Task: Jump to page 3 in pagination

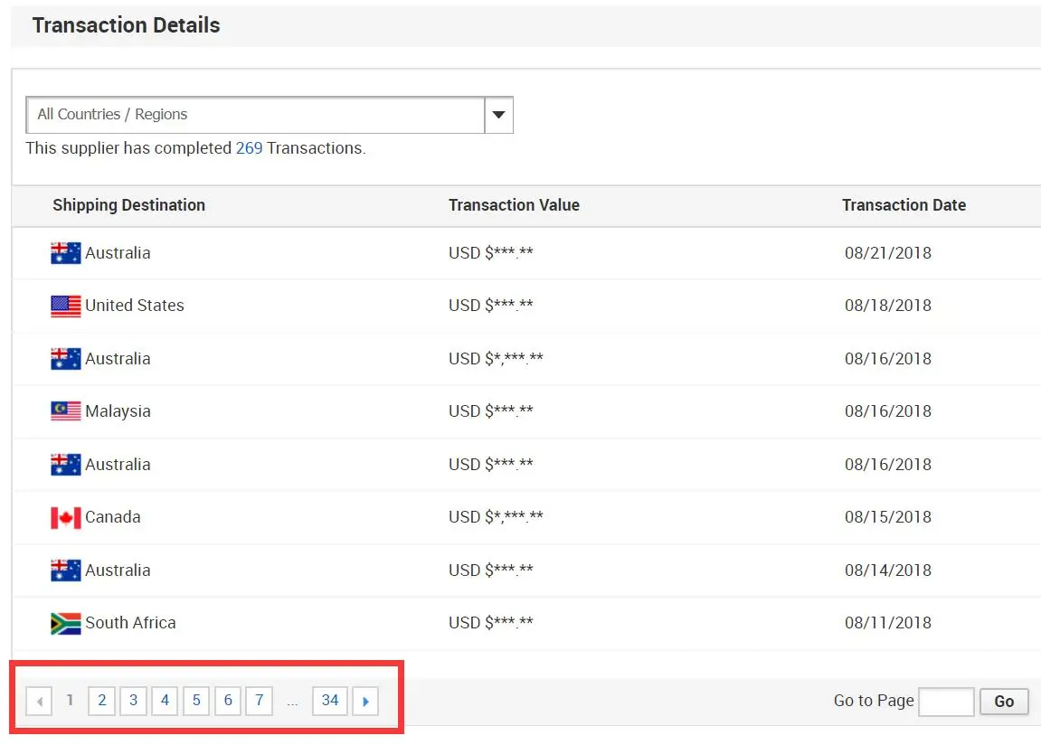Action: click(133, 701)
